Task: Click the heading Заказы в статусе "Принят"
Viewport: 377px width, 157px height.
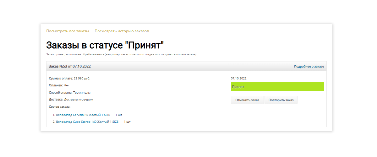Action: (x=105, y=45)
